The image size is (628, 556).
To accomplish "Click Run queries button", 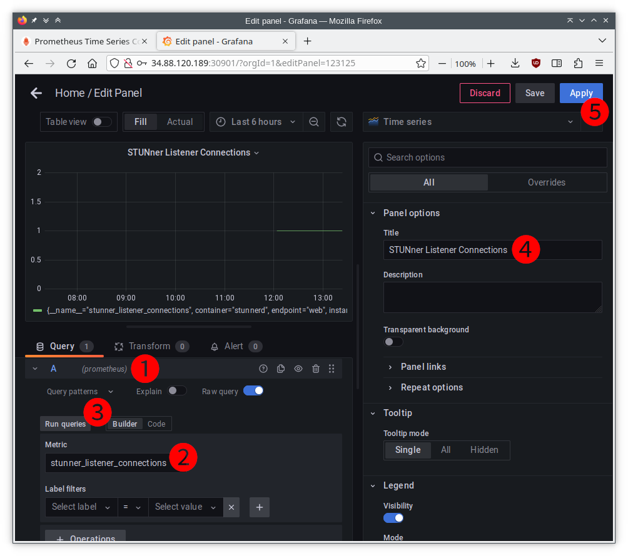I will (65, 424).
